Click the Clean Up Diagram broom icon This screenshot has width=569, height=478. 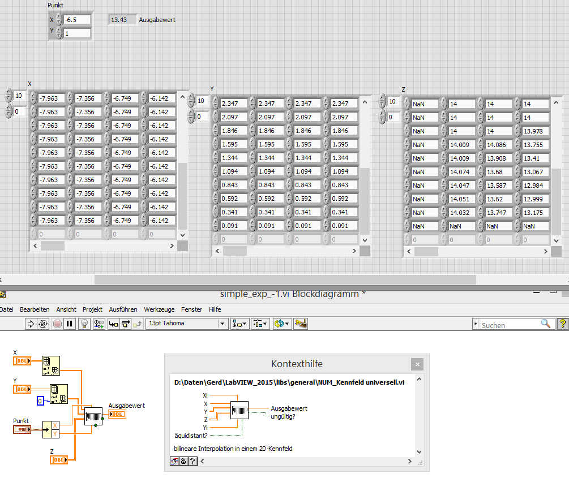coord(302,324)
